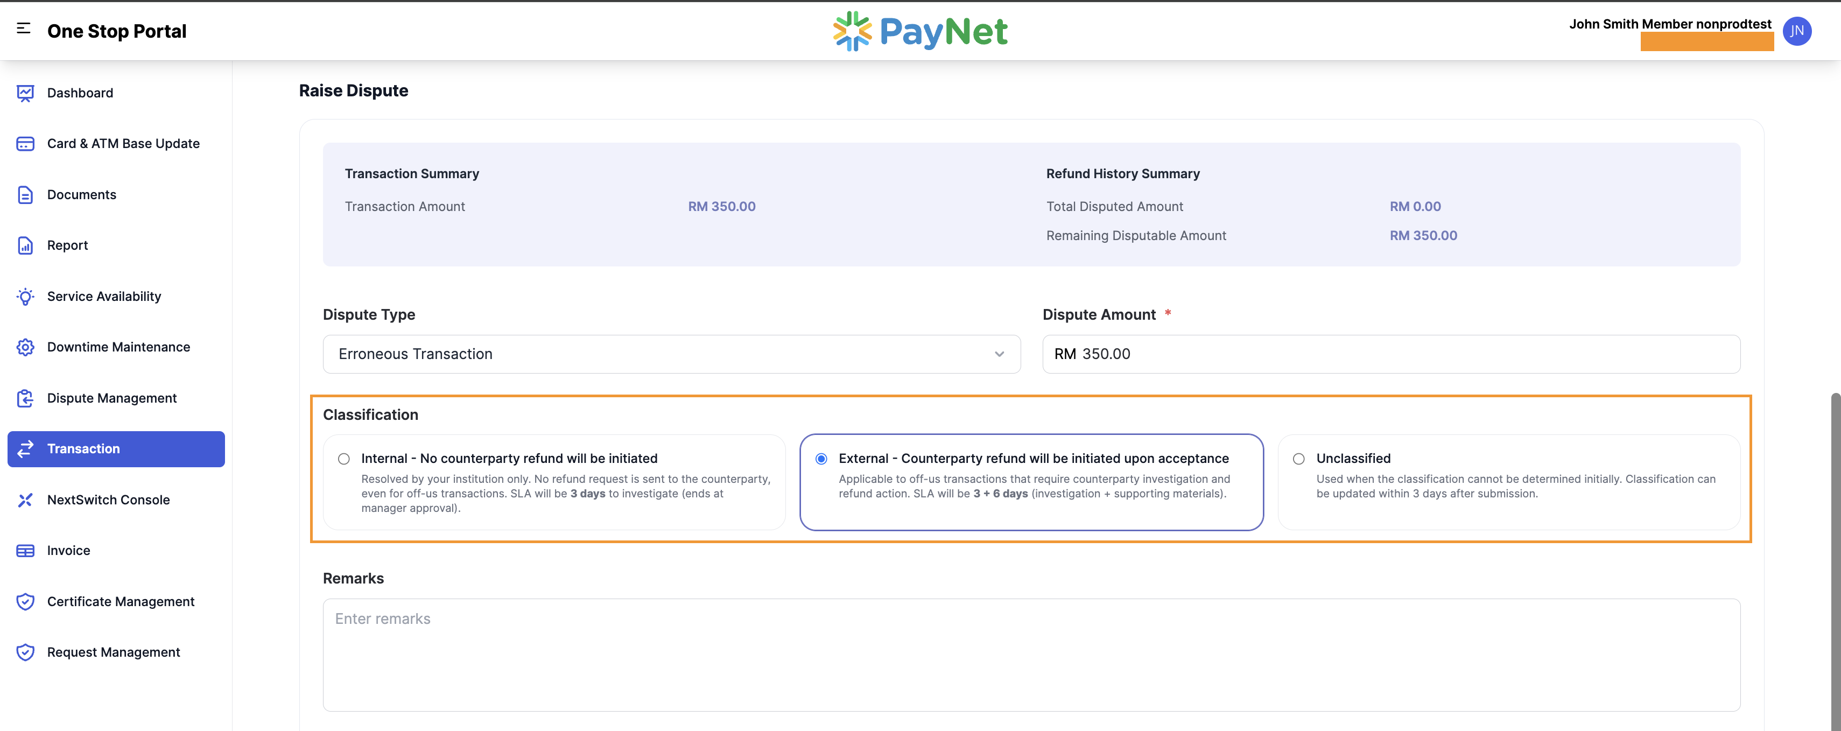Image resolution: width=1841 pixels, height=731 pixels.
Task: Click the Documents file icon
Action: coord(25,195)
